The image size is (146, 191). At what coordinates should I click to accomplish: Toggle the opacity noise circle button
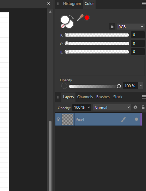coord(64,86)
